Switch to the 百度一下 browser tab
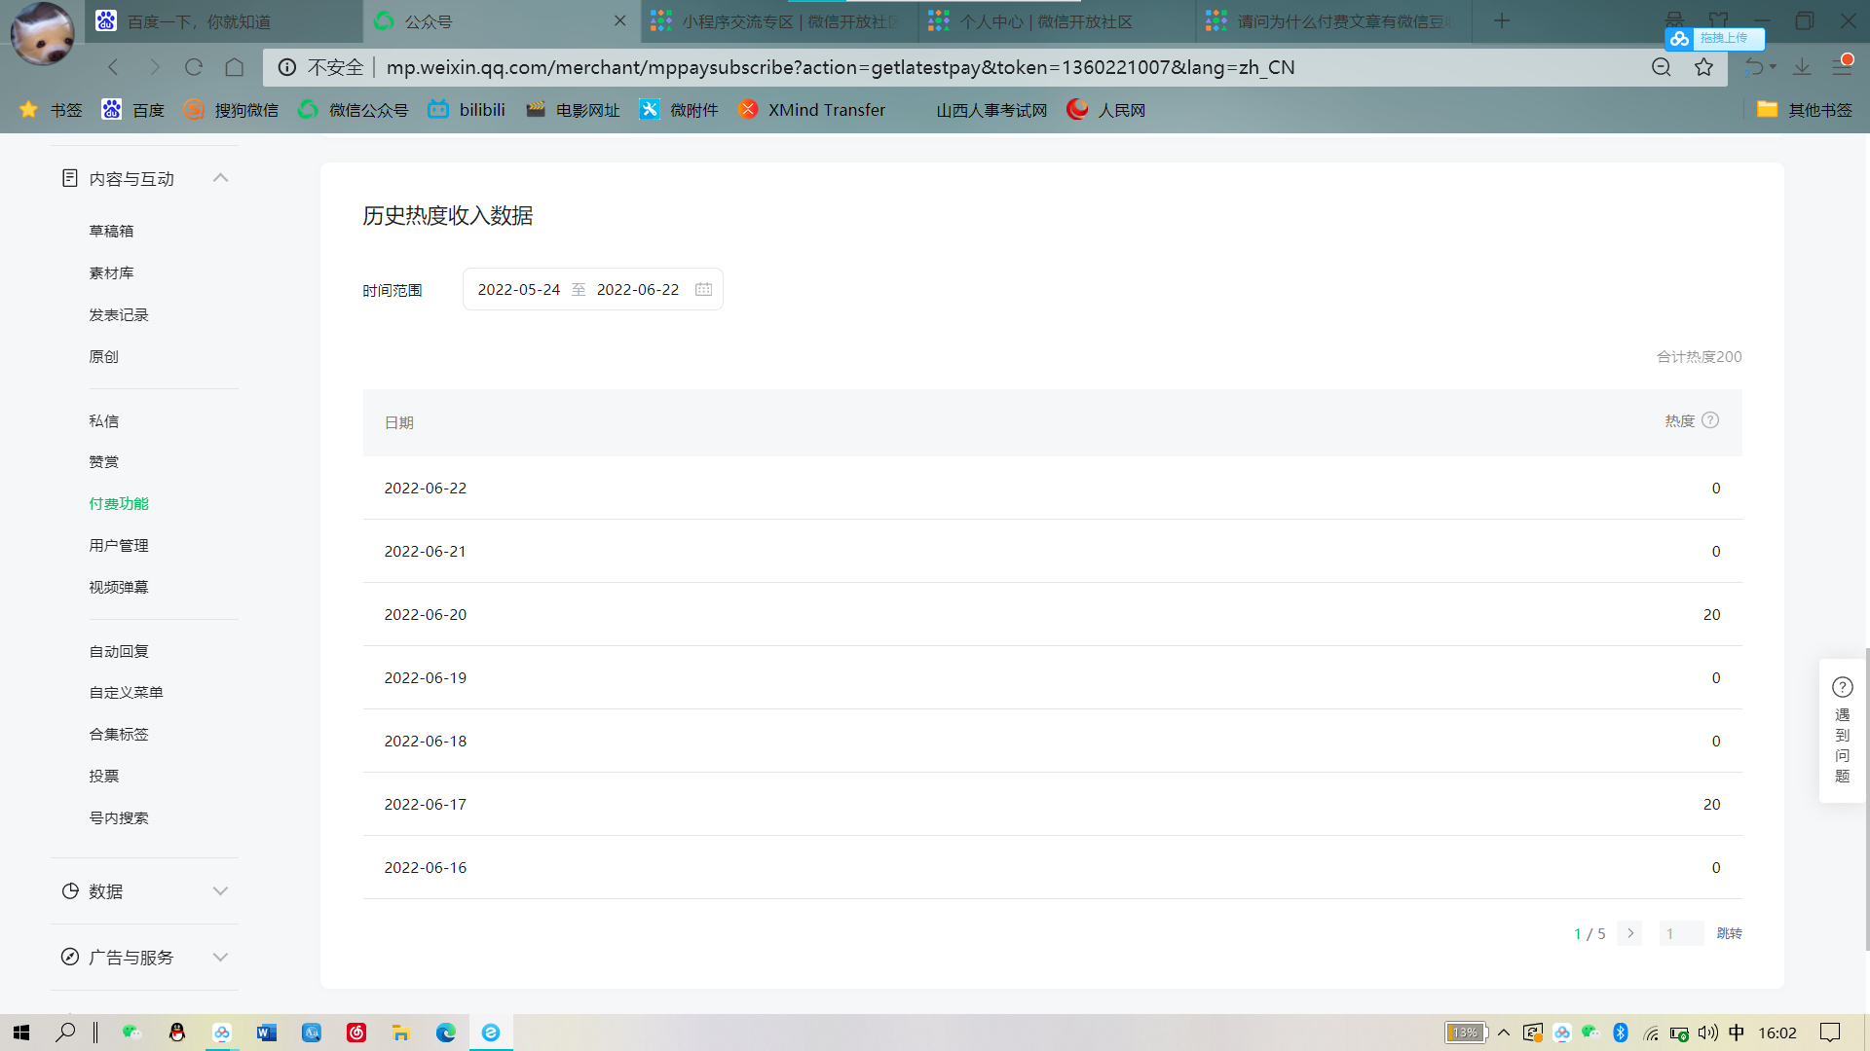 (x=200, y=21)
